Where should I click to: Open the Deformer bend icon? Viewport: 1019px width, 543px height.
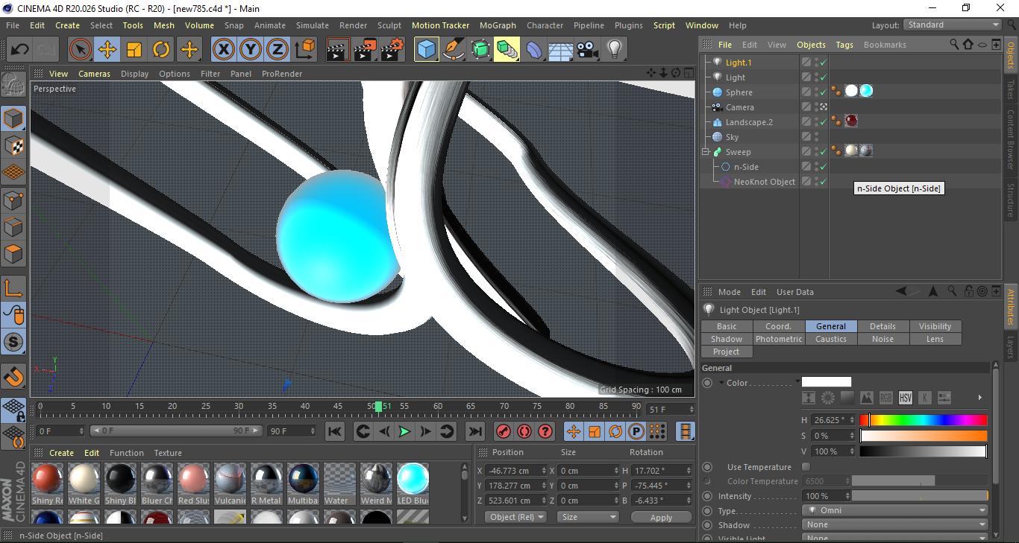534,50
